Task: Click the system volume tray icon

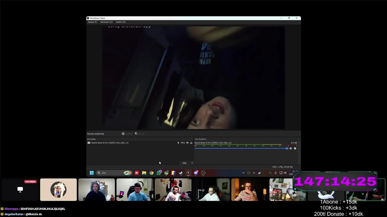Action: click(285, 173)
